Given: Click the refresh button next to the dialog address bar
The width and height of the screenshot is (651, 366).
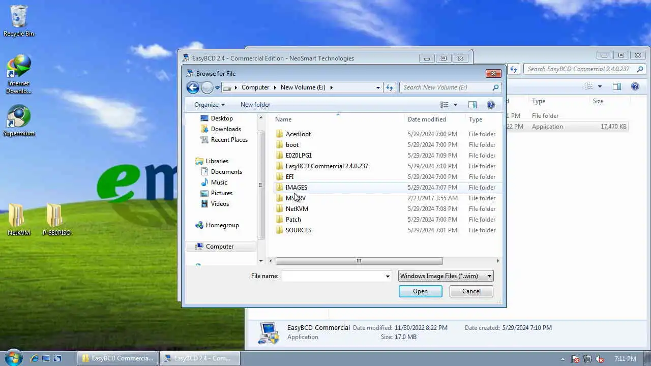Looking at the screenshot, I should tap(390, 87).
